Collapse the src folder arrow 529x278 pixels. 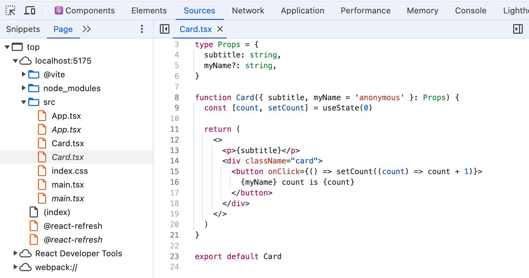coord(24,102)
